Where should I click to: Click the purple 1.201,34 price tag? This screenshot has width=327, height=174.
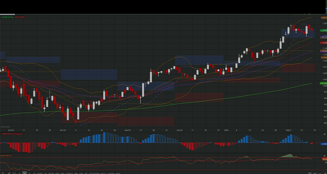point(323,37)
